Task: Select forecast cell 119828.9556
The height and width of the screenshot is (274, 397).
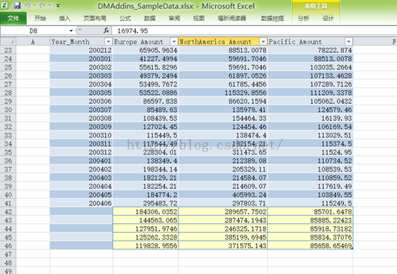Action: (146, 246)
